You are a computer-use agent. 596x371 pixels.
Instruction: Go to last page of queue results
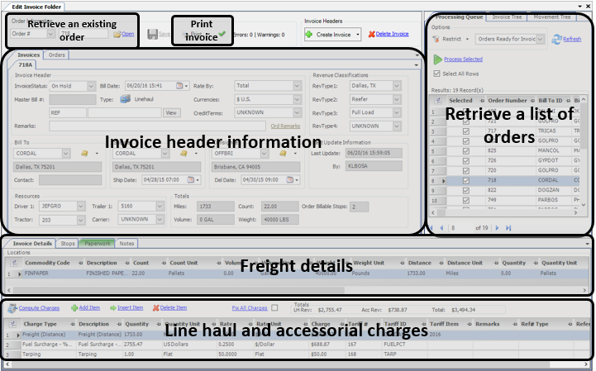point(508,228)
